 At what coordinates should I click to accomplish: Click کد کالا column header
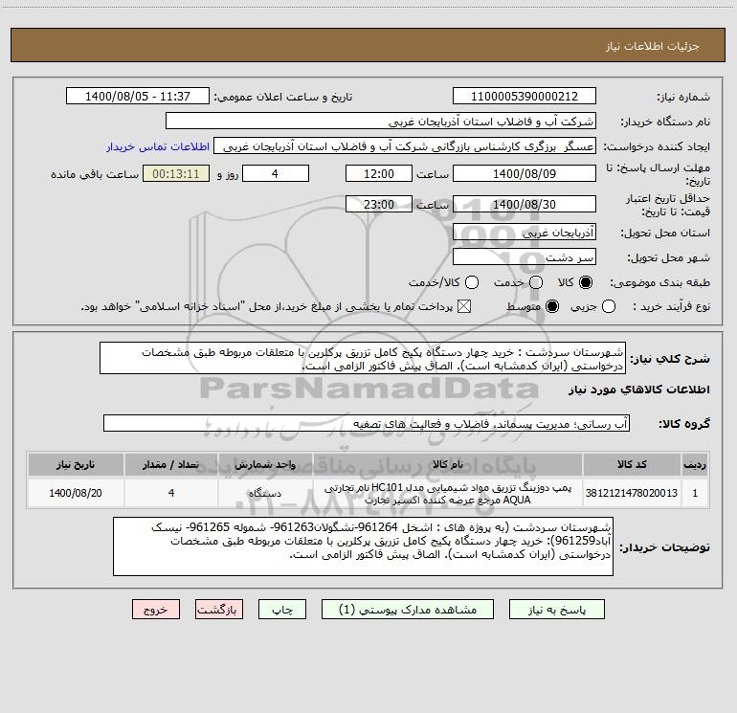point(632,465)
